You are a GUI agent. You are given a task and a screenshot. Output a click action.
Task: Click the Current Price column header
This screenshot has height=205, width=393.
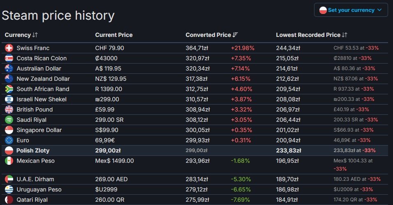tap(114, 35)
